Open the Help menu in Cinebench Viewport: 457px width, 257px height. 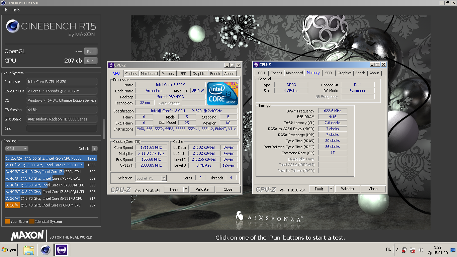pos(16,10)
